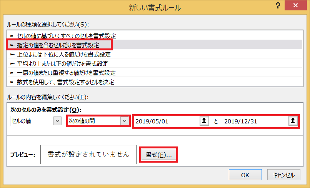This screenshot has height=188, width=310.
Task: Select rule 数式を使用して、書式設定するセルを決定
Action: coord(155,82)
